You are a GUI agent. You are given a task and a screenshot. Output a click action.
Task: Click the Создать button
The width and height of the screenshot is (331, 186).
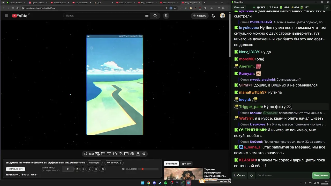click(x=199, y=16)
